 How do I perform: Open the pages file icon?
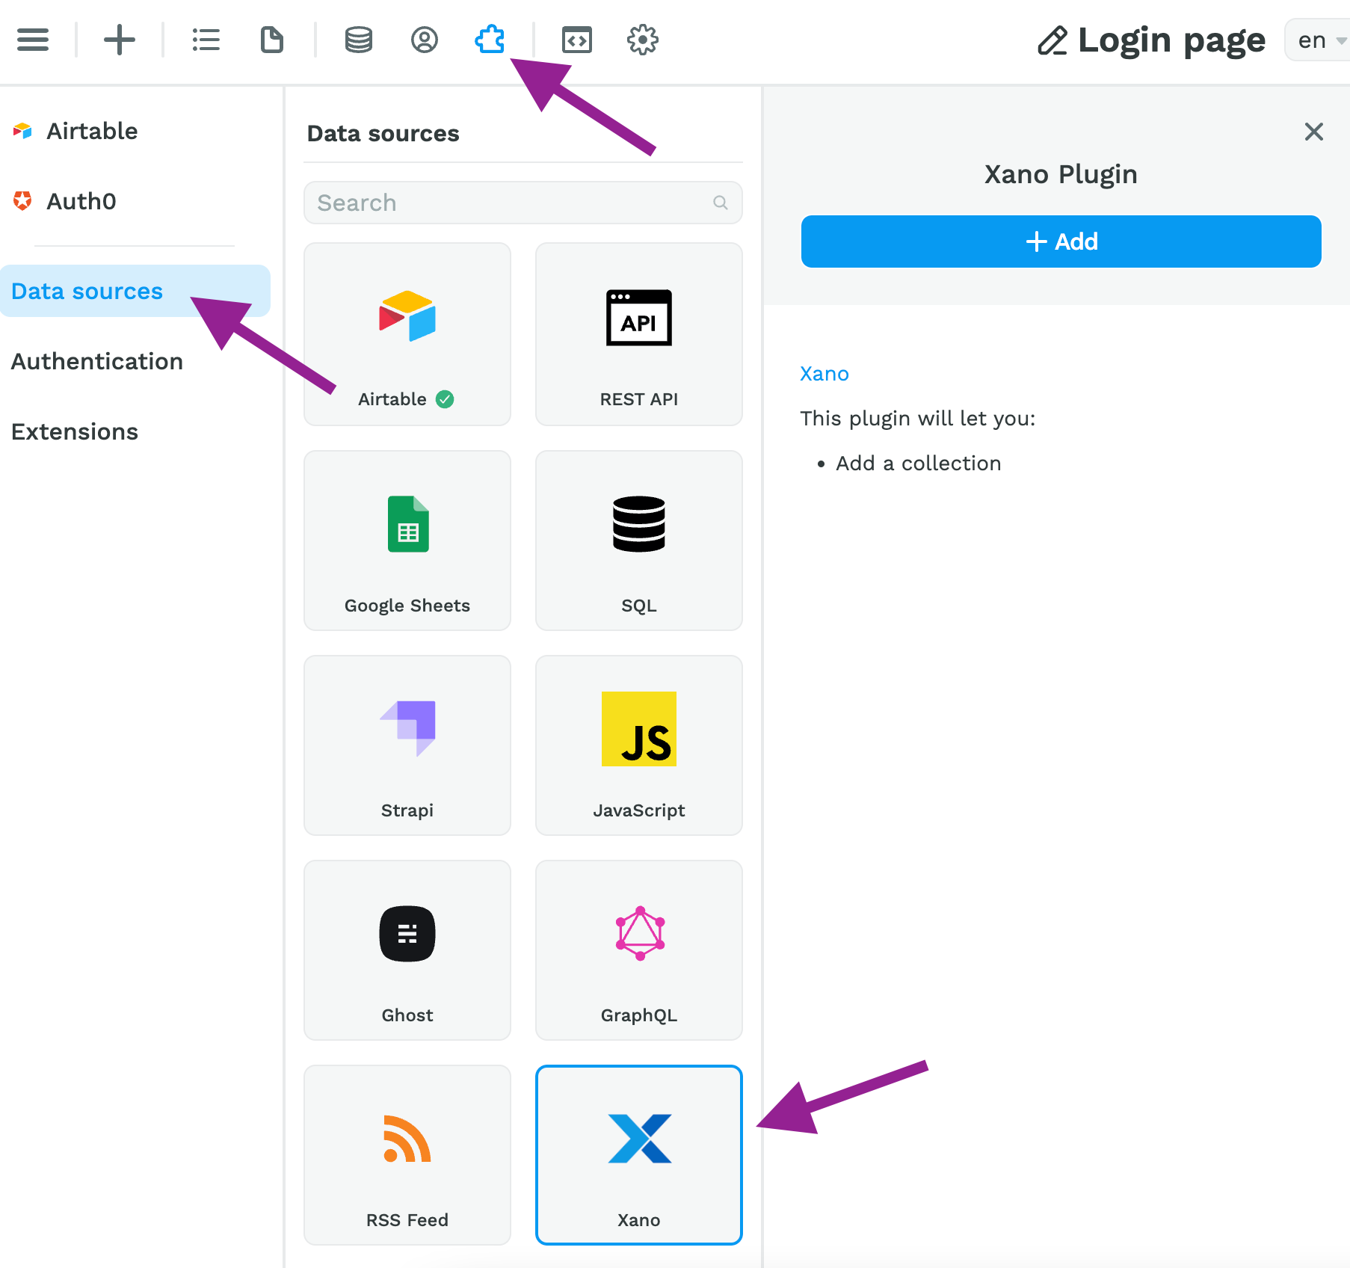[272, 40]
